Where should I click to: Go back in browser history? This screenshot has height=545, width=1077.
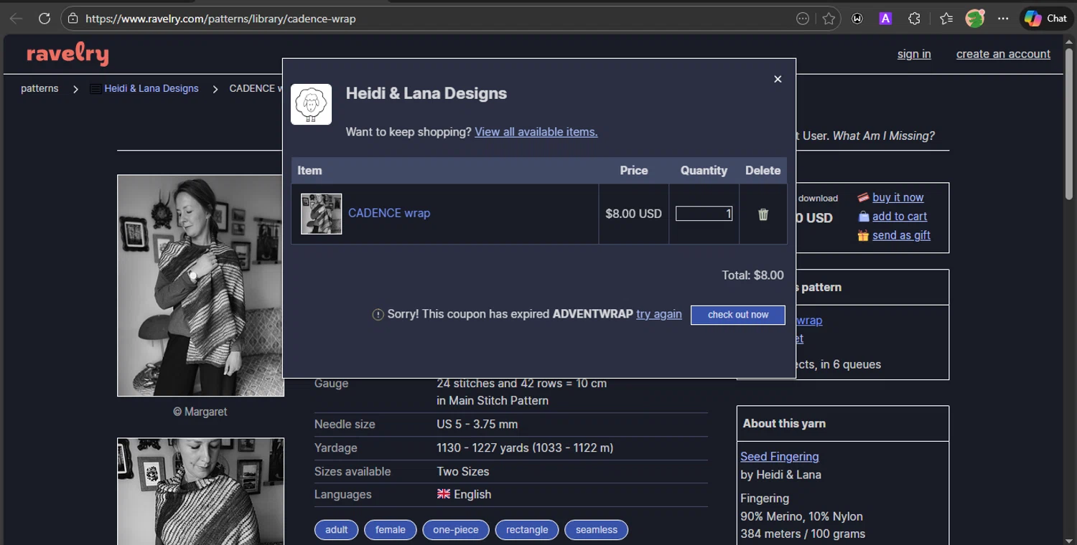click(16, 19)
